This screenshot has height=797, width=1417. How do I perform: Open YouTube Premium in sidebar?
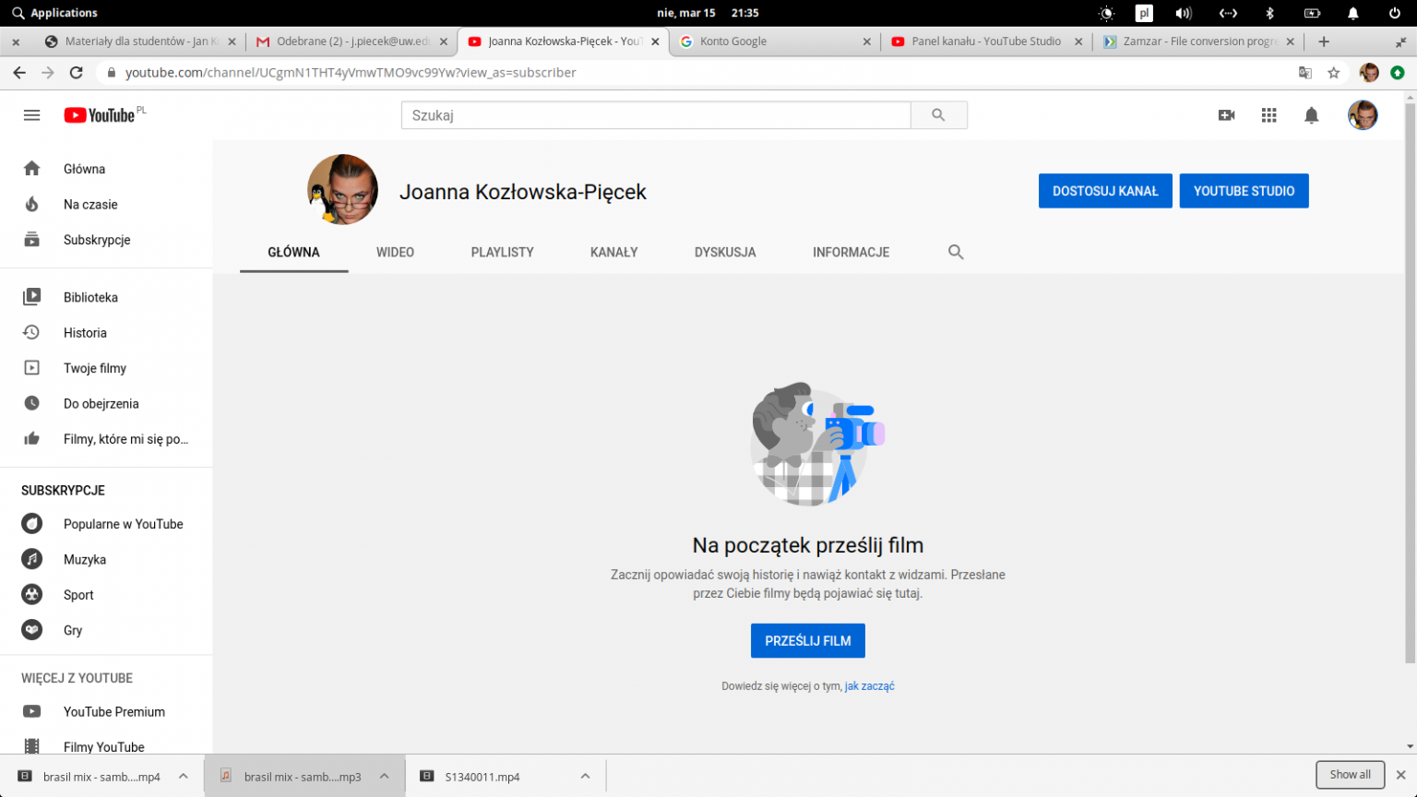(106, 712)
